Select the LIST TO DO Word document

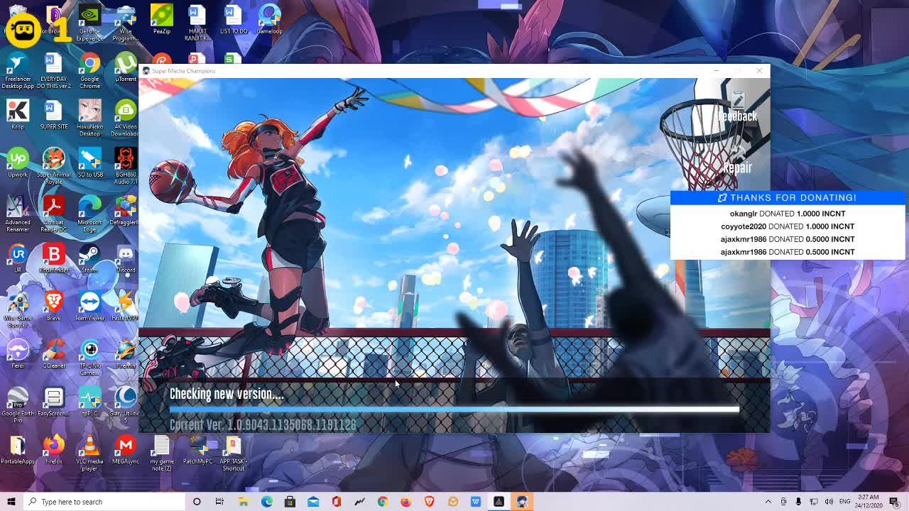click(x=233, y=19)
